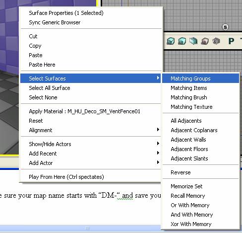This screenshot has height=233, width=242.
Task: Click the 'P' perspective viewport button
Action: [231, 41]
